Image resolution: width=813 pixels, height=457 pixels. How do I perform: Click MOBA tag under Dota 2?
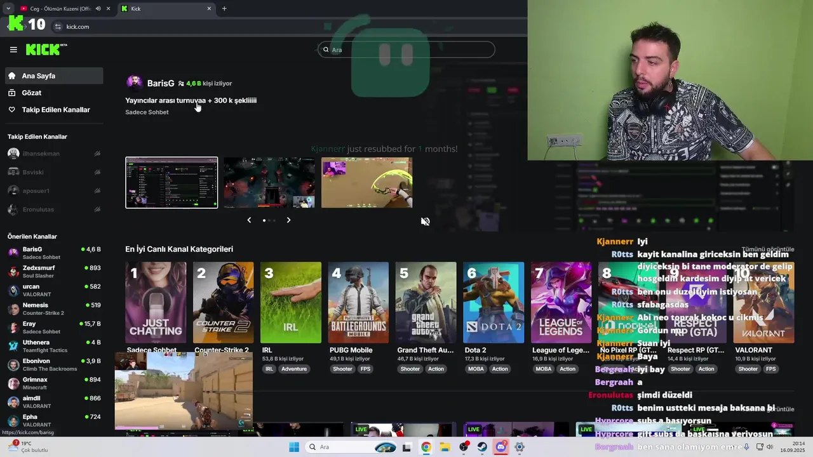(476, 369)
